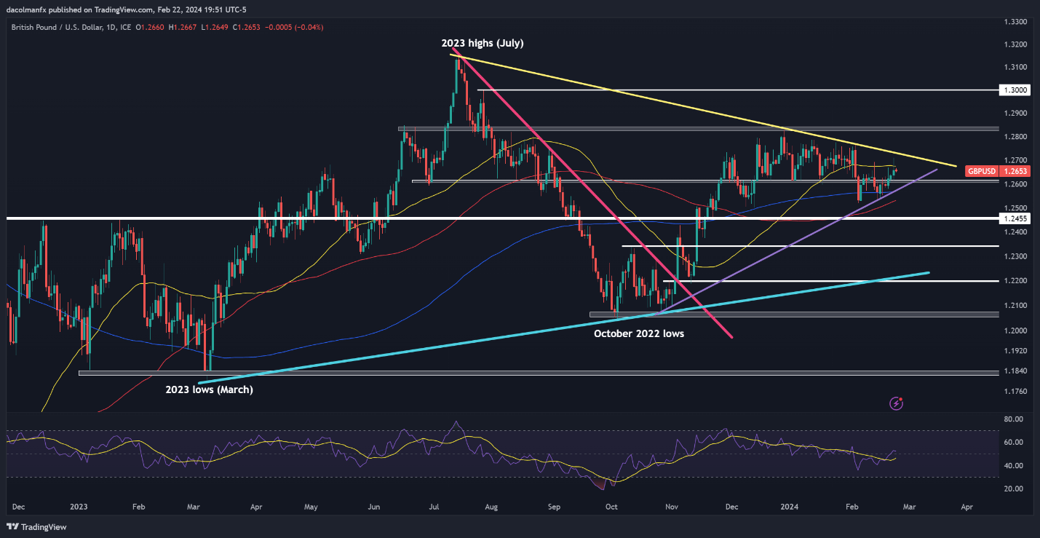1040x538 pixels.
Task: Click the May label on time axis
Action: [x=311, y=506]
